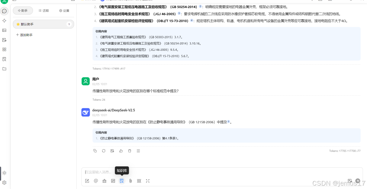Click reference 《施工现场临时用电安全技术规范》 9.5.4
The width and height of the screenshot is (367, 189).
coord(139,50)
